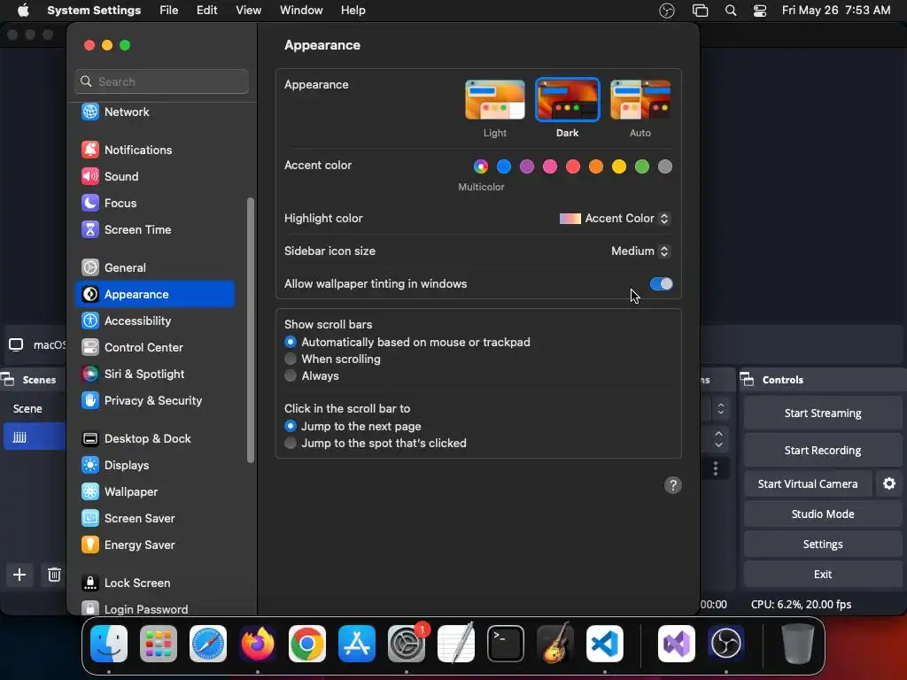This screenshot has width=907, height=680.
Task: Open Spotlight search in menu bar
Action: coord(731,11)
